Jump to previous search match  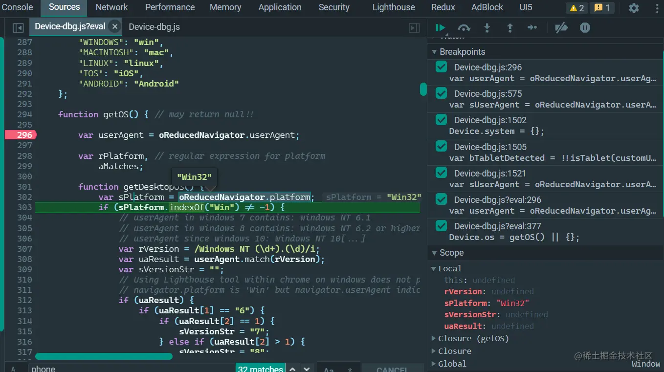[292, 369]
